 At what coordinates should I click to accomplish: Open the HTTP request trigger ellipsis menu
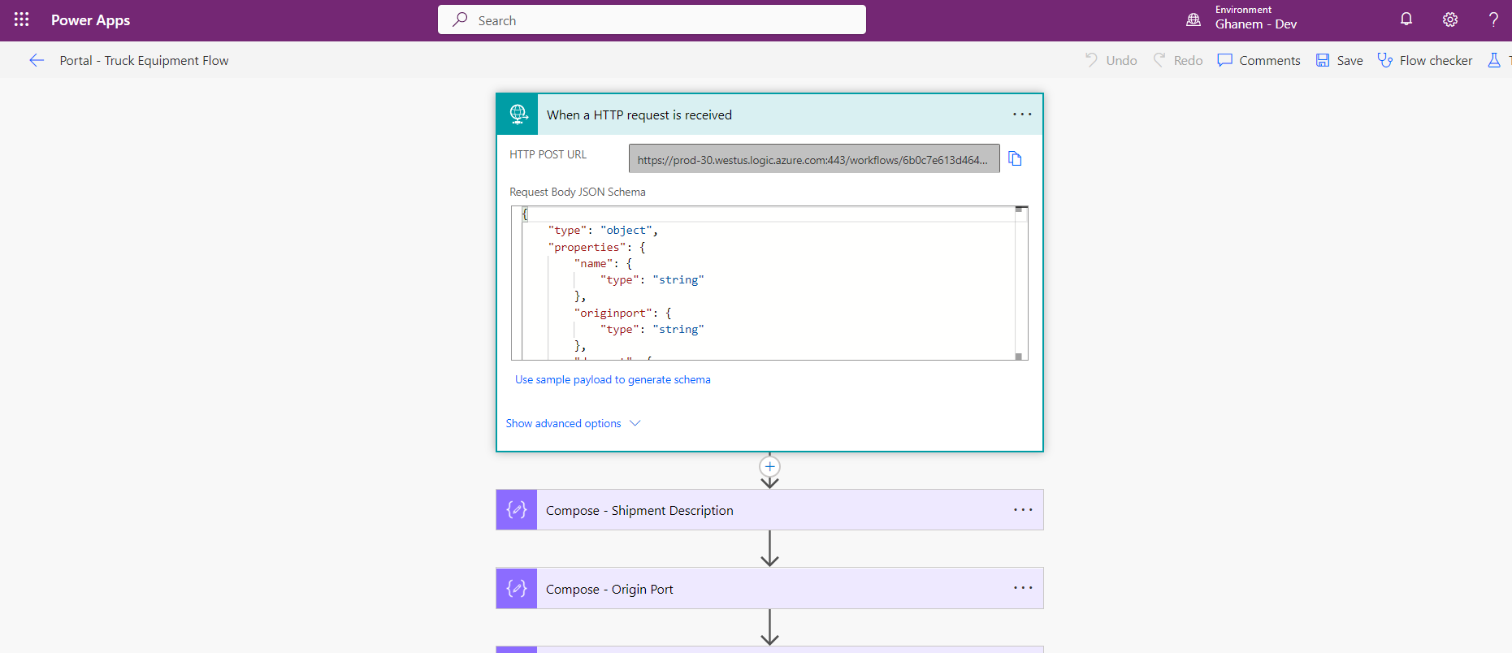coord(1022,115)
